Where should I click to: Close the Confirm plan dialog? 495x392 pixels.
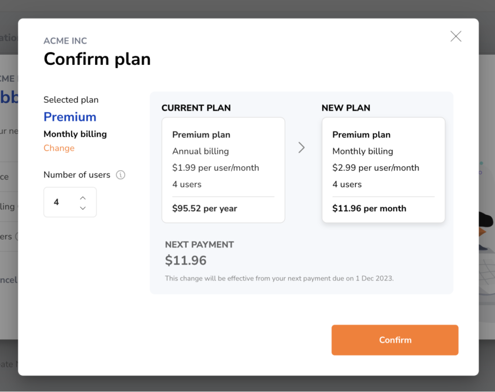456,36
